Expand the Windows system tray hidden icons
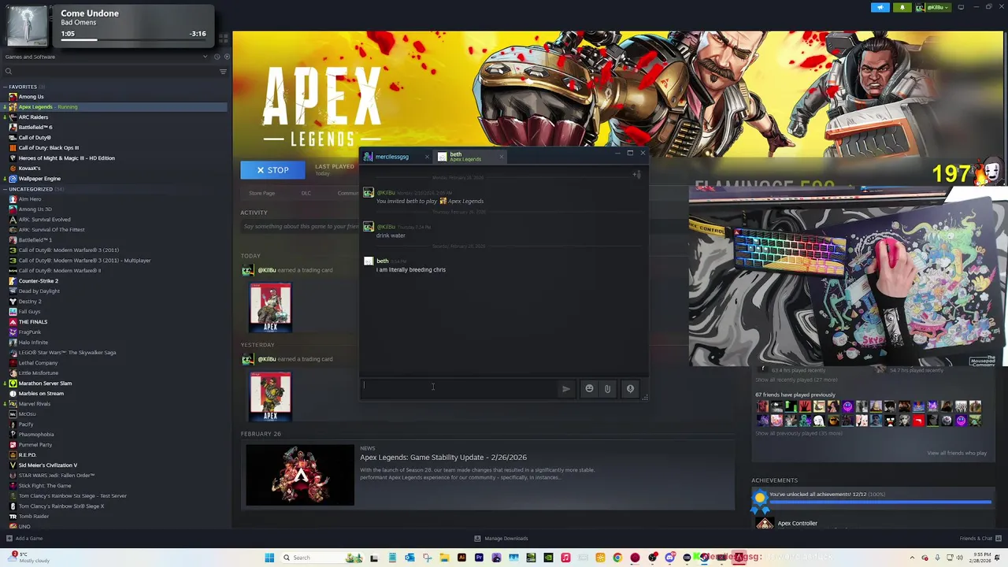Image resolution: width=1008 pixels, height=567 pixels. pyautogui.click(x=913, y=558)
